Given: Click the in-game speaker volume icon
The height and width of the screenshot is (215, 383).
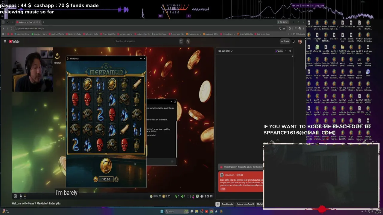Looking at the screenshot, I should [x=202, y=196].
